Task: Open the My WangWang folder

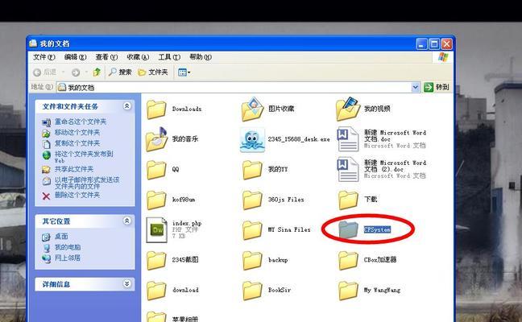Action: pos(348,291)
